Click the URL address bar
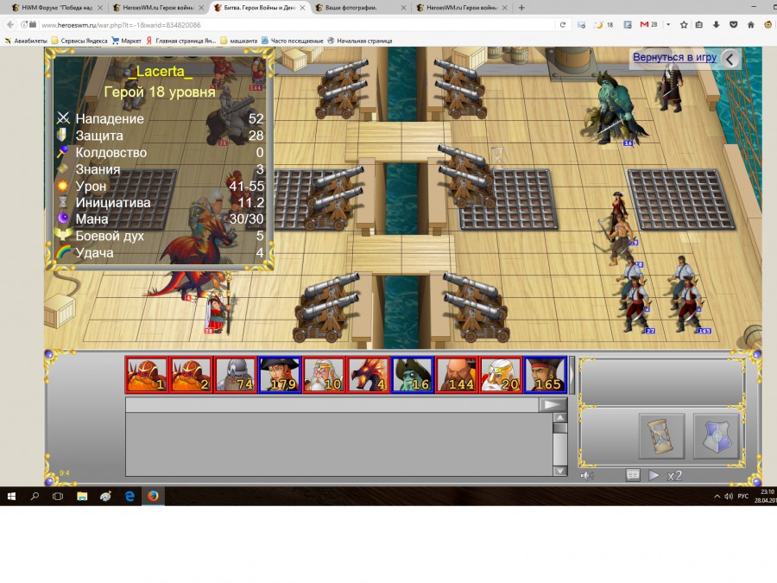777x583 pixels. [x=297, y=25]
